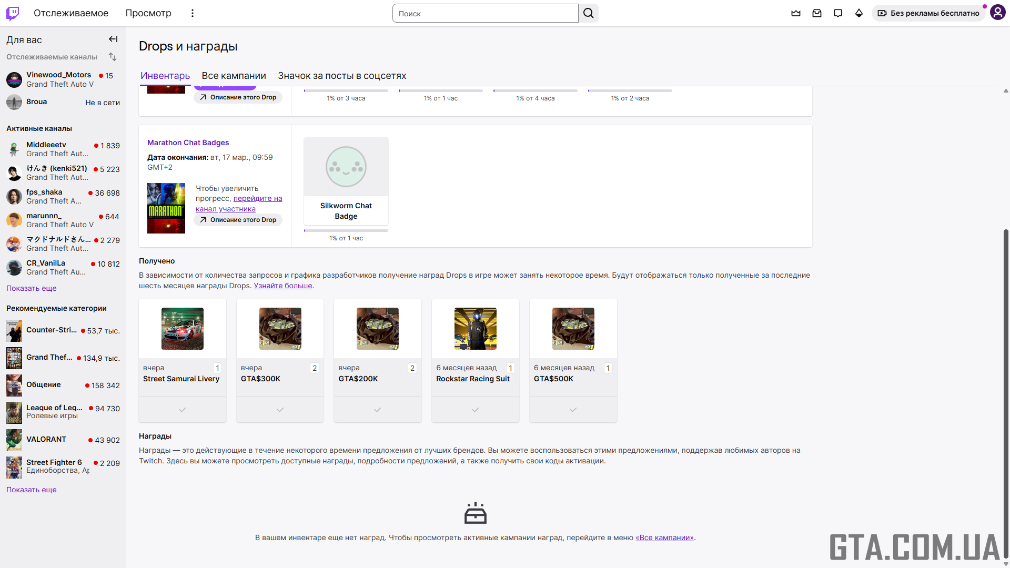1010x568 pixels.
Task: Open 'Marathon Chat Badges' campaign link
Action: tap(188, 143)
